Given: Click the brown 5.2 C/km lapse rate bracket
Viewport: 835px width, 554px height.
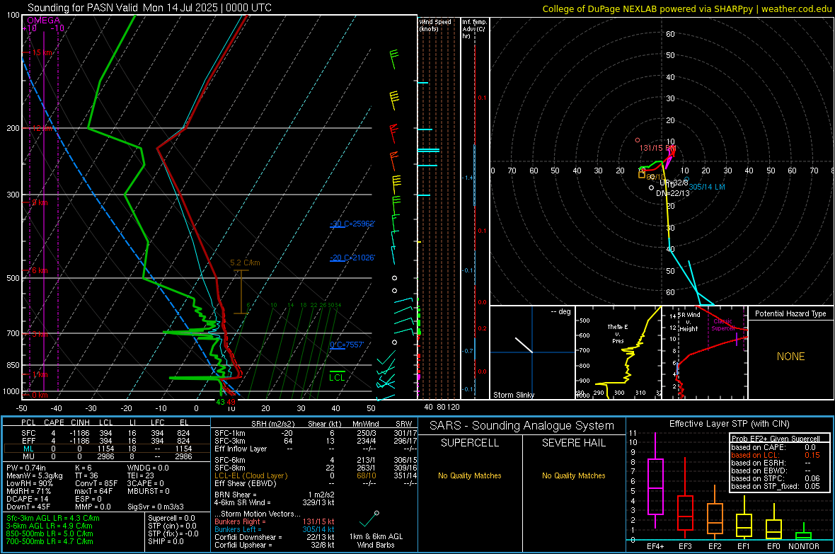Looking at the screenshot, I should tap(241, 292).
